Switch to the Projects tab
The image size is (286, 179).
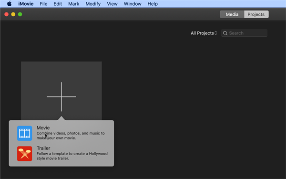click(256, 14)
